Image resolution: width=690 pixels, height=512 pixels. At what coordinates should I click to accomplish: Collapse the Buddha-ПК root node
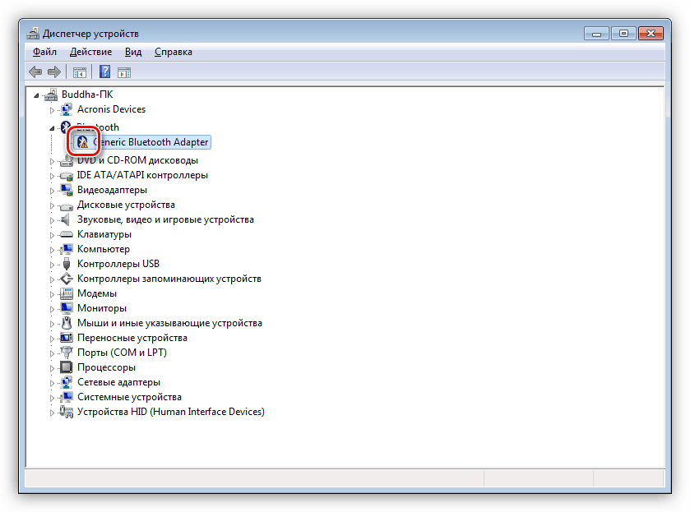click(36, 95)
